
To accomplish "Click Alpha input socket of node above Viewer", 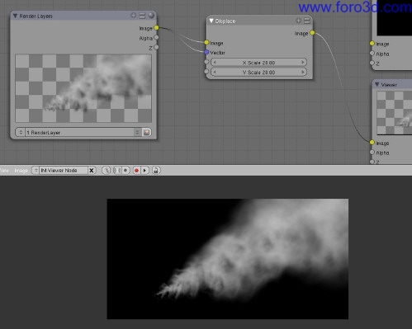I will pos(372,53).
